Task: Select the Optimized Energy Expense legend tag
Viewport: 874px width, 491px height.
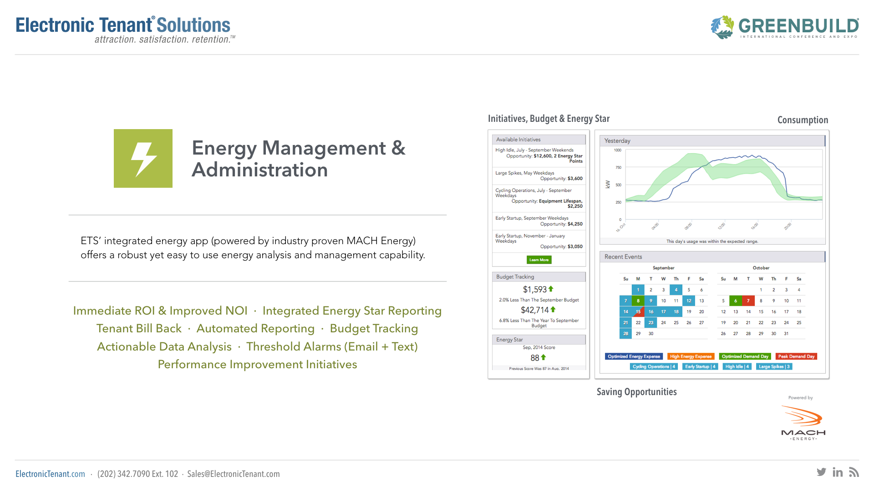Action: point(634,356)
